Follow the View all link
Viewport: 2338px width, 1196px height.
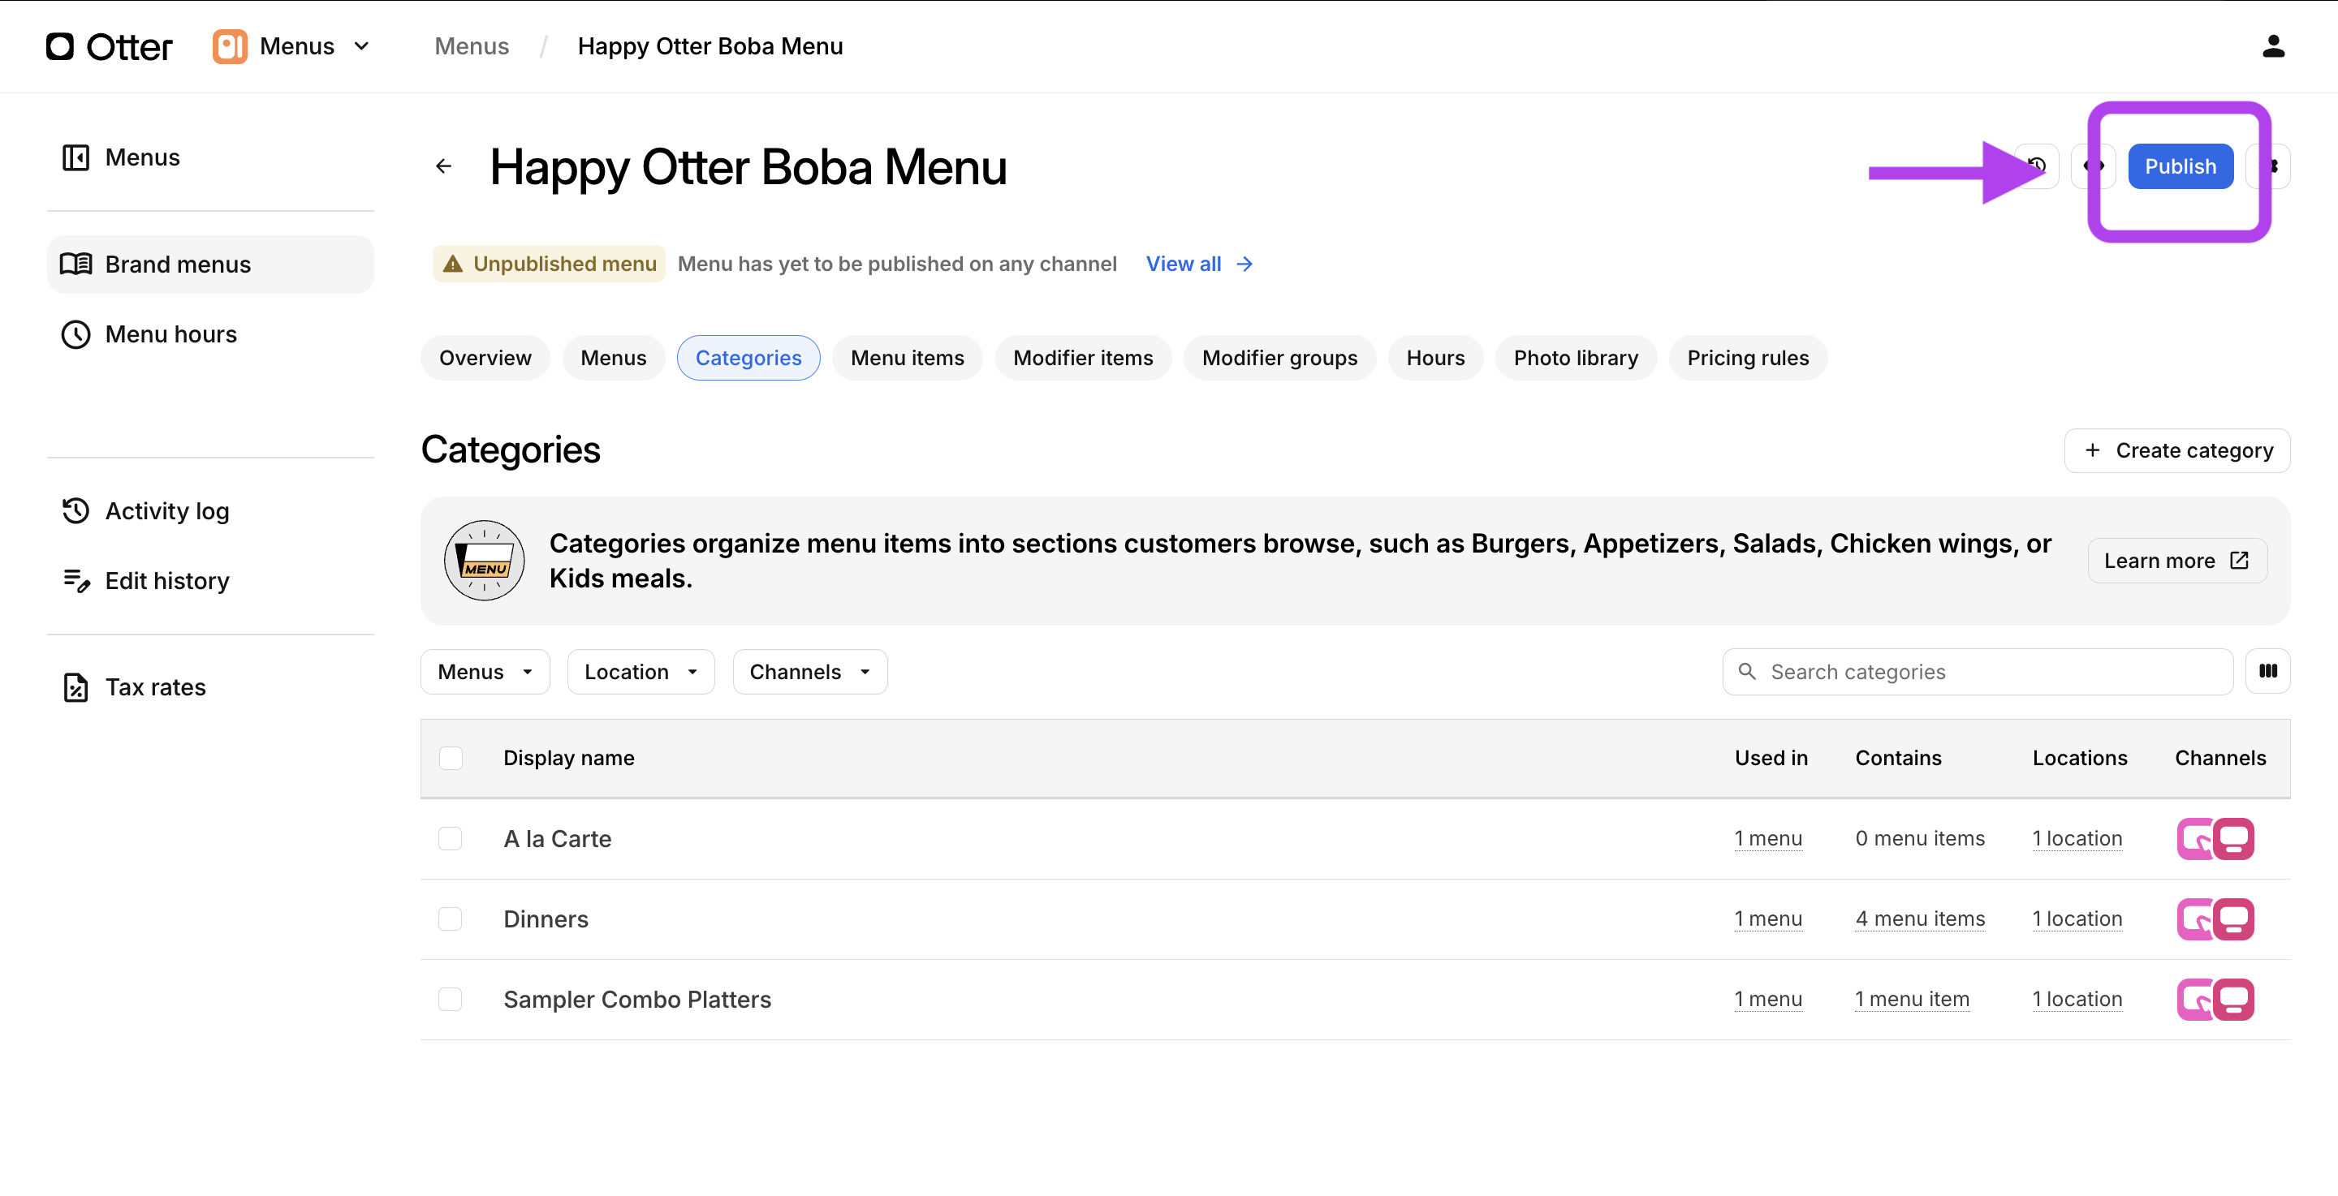[1199, 264]
